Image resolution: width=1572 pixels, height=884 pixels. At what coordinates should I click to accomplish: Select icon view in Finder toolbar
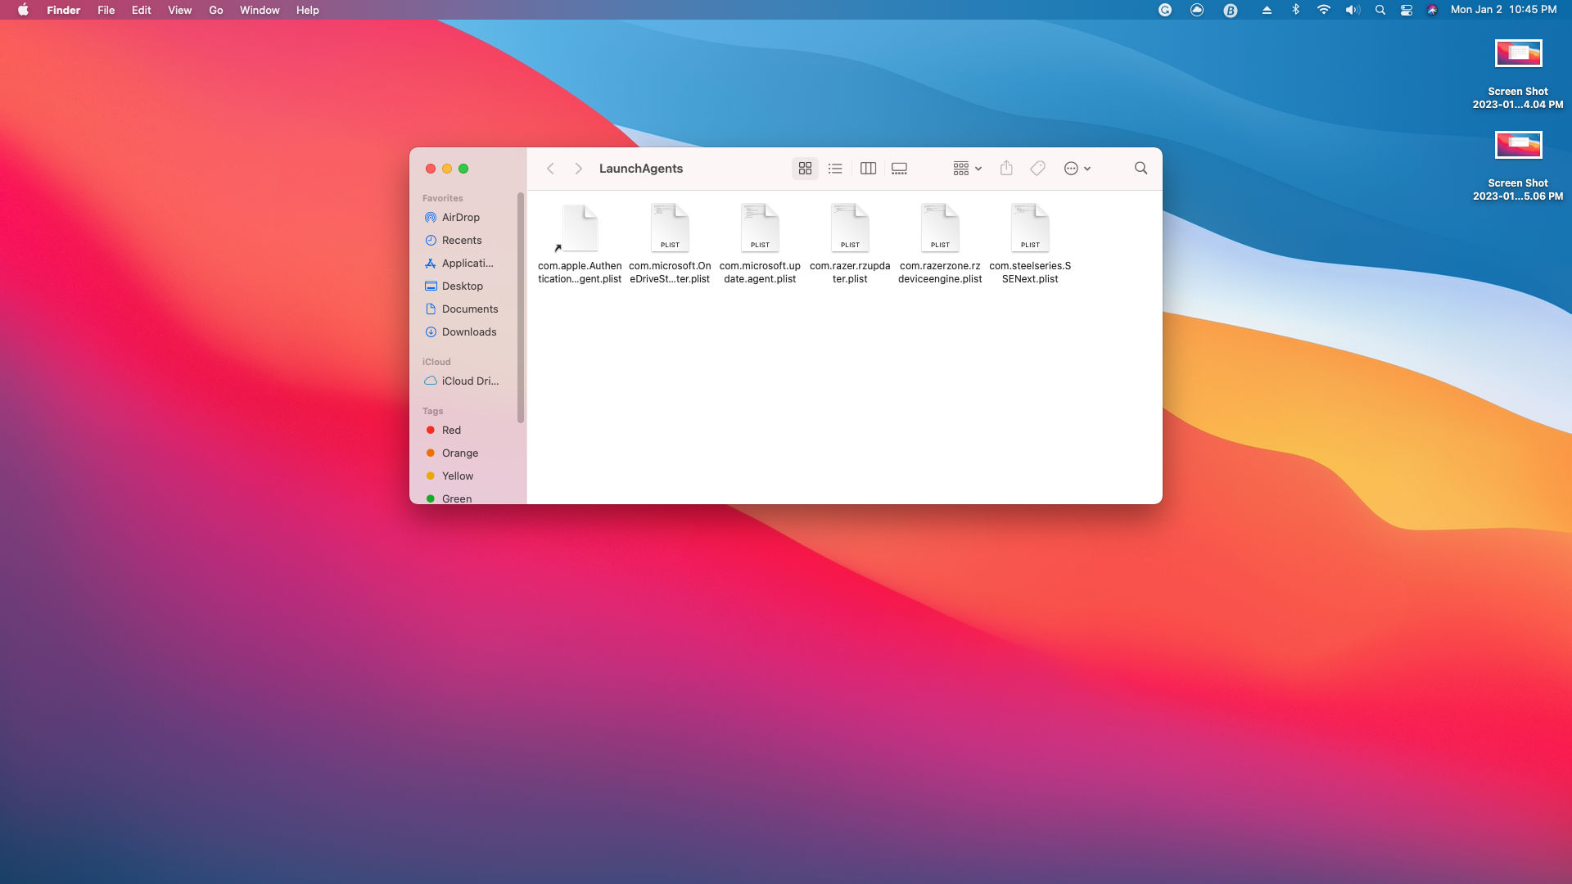(805, 169)
